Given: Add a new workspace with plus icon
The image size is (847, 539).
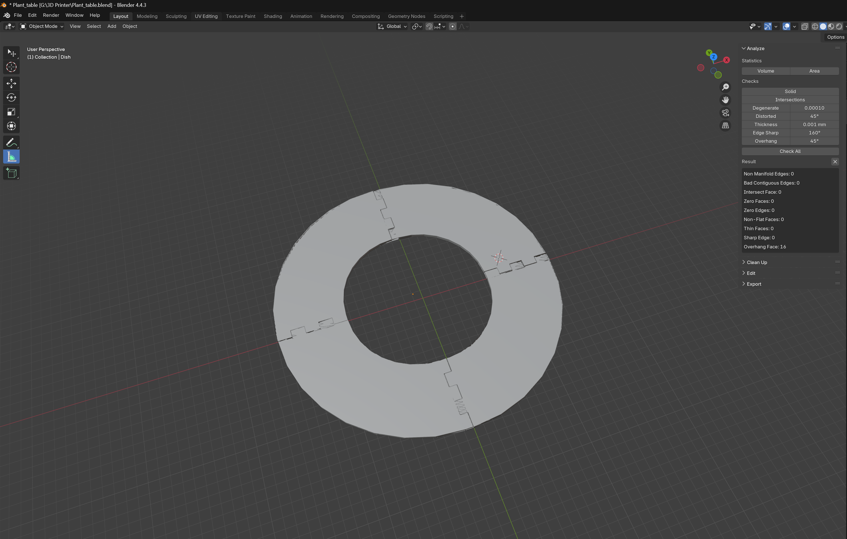Looking at the screenshot, I should point(462,16).
